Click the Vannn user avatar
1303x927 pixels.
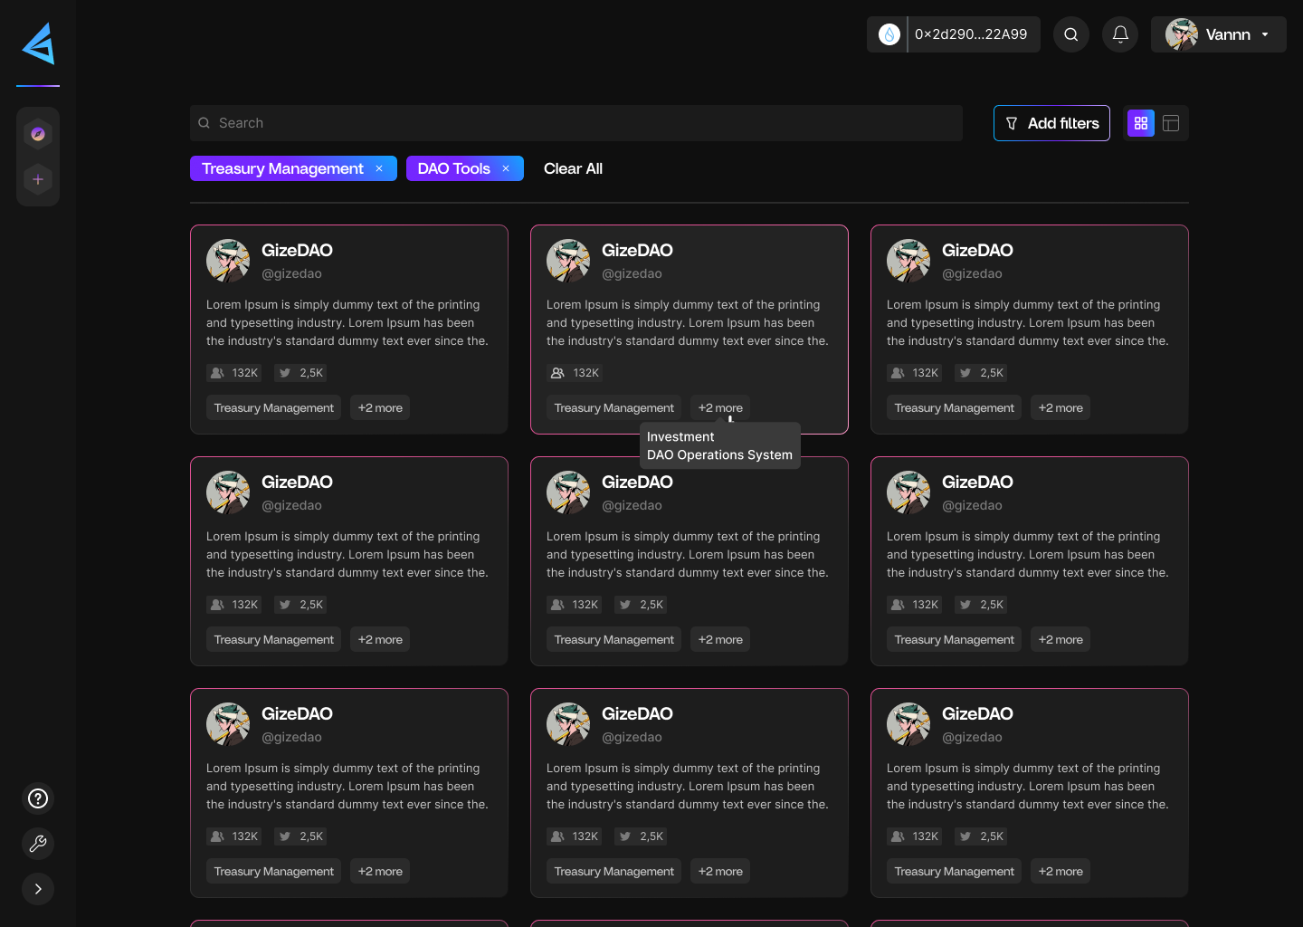tap(1181, 34)
